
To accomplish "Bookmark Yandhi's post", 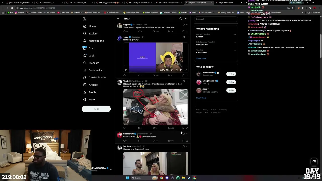I will (183, 128).
